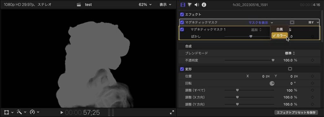Screen dimensions: 324x117
Task: Uncheck the 変形 checkbox
Action: pyautogui.click(x=182, y=69)
